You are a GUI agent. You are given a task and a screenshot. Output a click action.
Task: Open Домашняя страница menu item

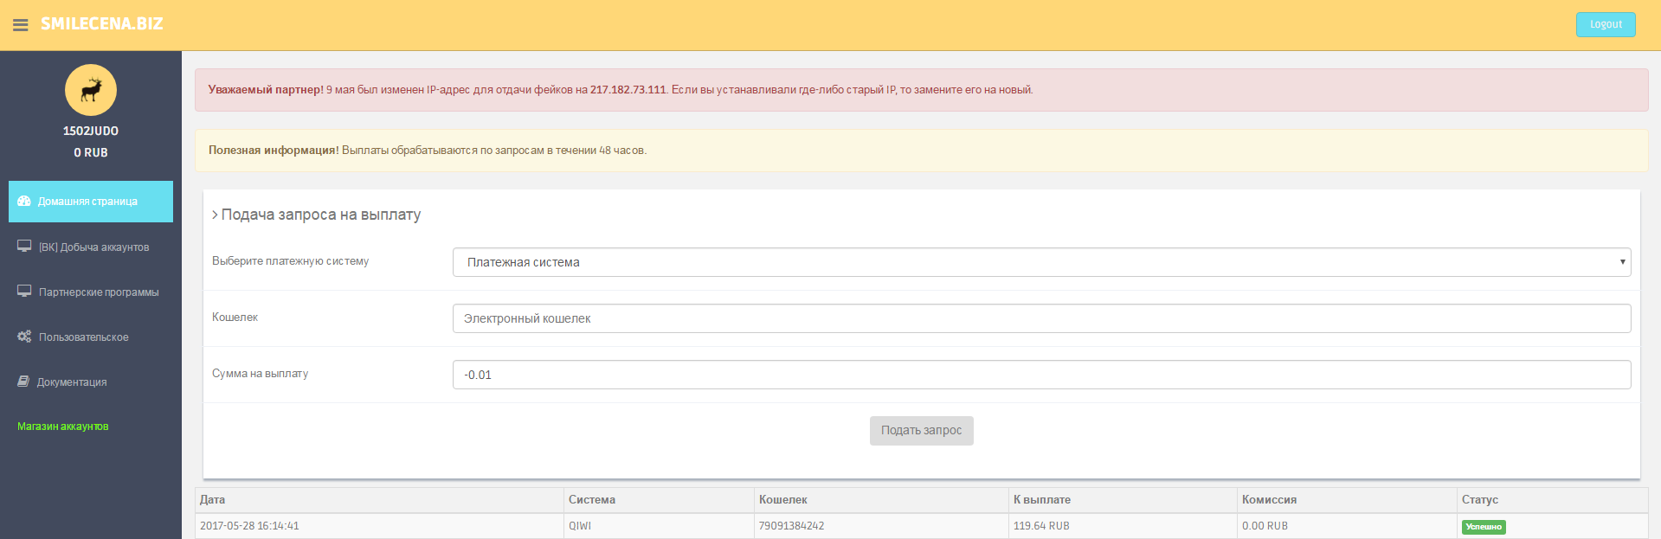[91, 202]
